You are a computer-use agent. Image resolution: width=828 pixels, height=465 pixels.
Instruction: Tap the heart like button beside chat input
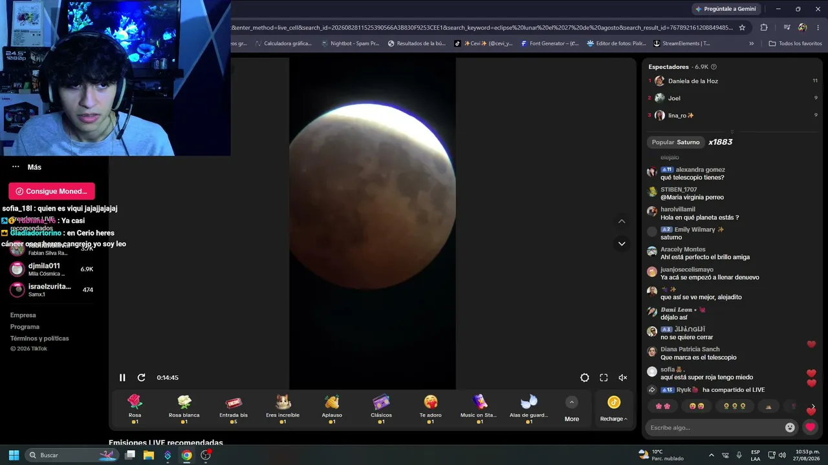pyautogui.click(x=810, y=427)
